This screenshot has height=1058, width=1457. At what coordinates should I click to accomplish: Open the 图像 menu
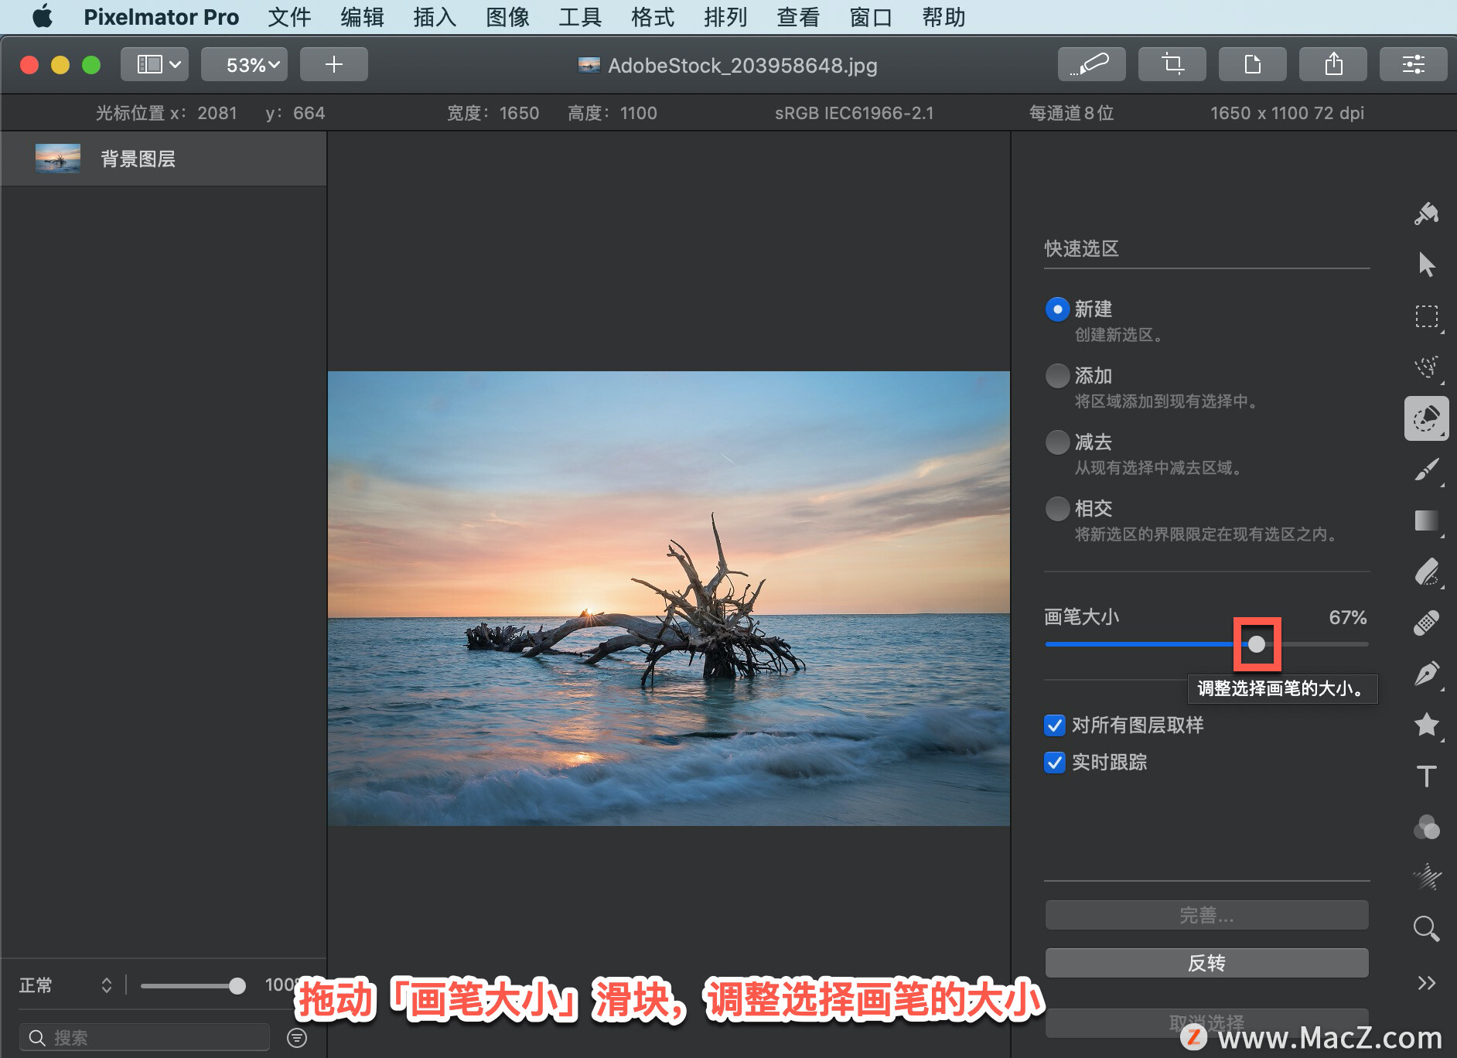click(x=507, y=17)
